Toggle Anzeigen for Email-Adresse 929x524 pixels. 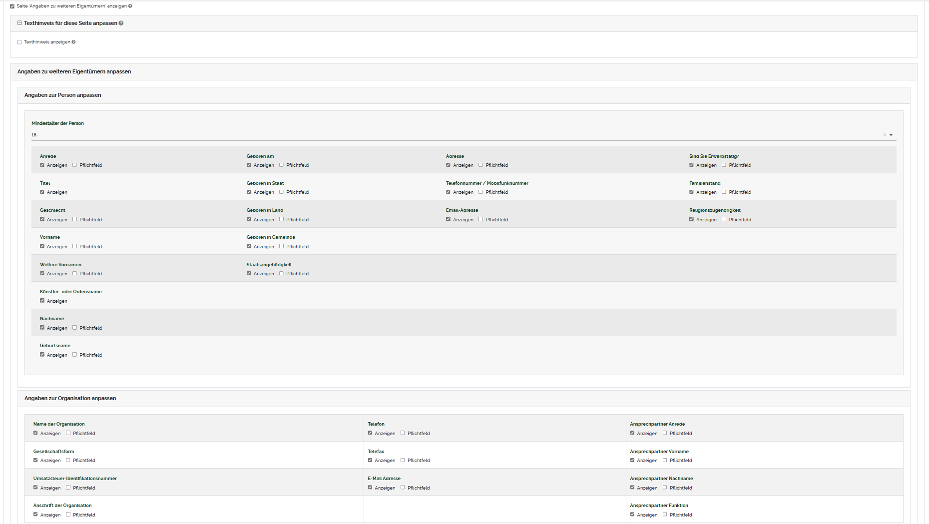[448, 219]
